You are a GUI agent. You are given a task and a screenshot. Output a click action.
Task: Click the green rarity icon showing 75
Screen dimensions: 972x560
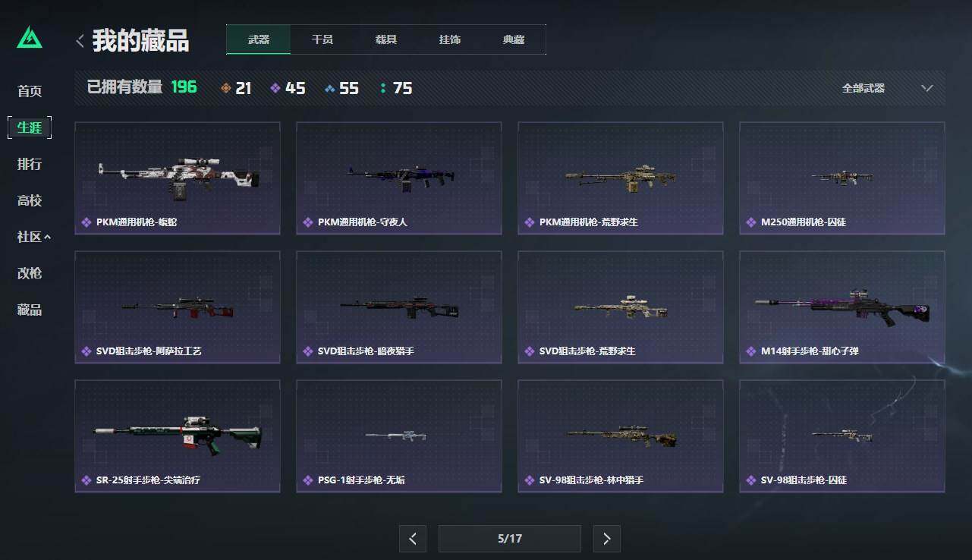pyautogui.click(x=383, y=88)
